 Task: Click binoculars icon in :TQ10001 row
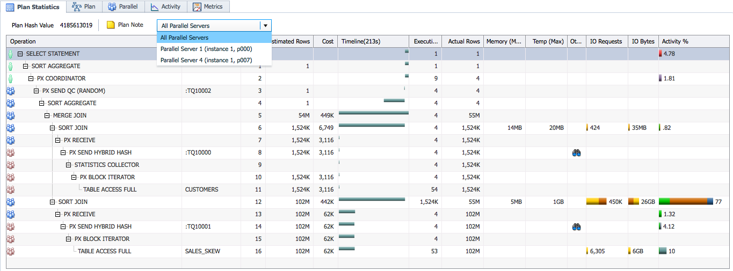[577, 226]
